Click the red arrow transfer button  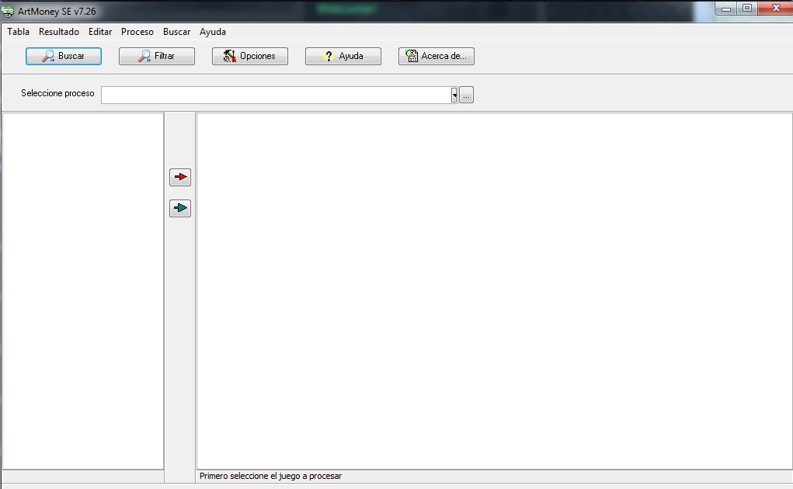point(180,177)
